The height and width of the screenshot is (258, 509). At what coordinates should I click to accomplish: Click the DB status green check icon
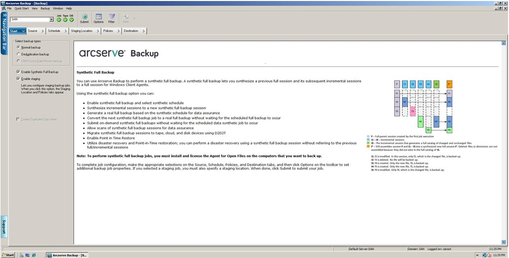72,20
